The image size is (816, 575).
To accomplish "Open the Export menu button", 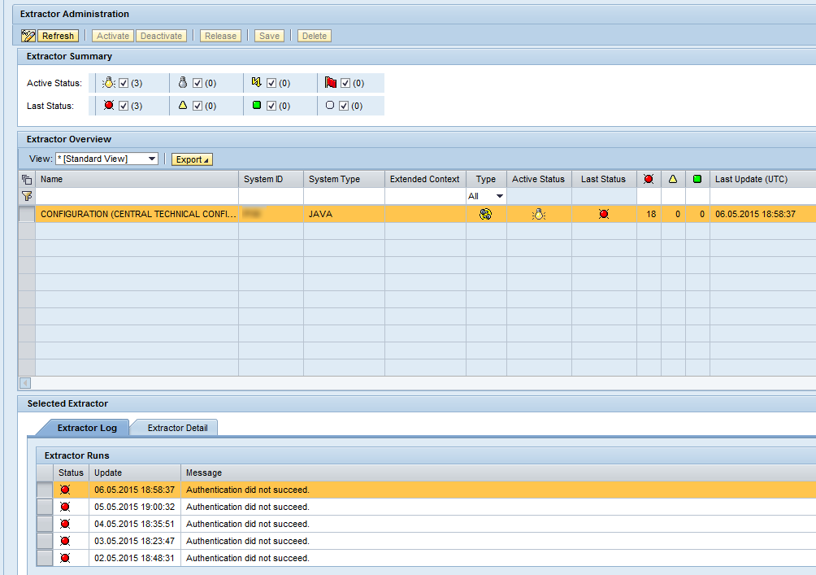I will pos(192,159).
